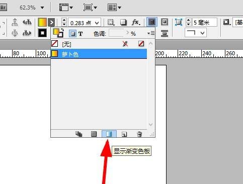
Task: Open the tint slider arrow before %
Action: (128, 33)
